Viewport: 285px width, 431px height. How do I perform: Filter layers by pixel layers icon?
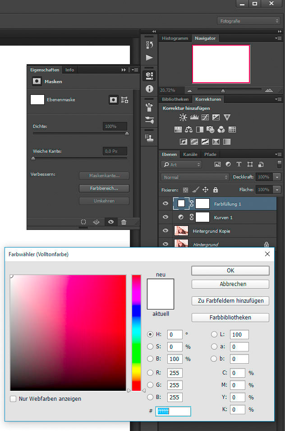pyautogui.click(x=217, y=164)
